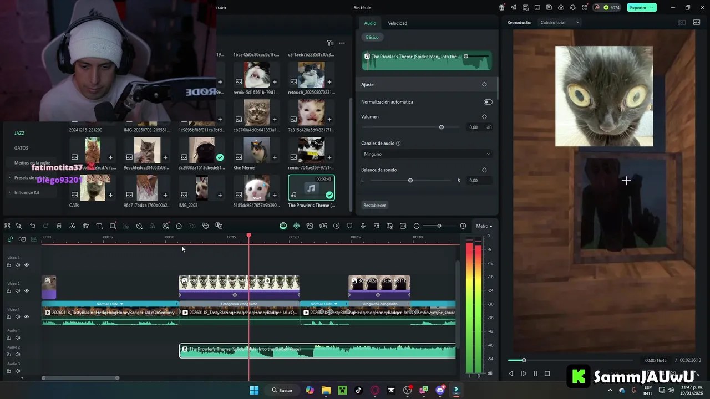Viewport: 710px width, 399px height.
Task: Click the cloud upload icon in title bar
Action: (x=561, y=7)
